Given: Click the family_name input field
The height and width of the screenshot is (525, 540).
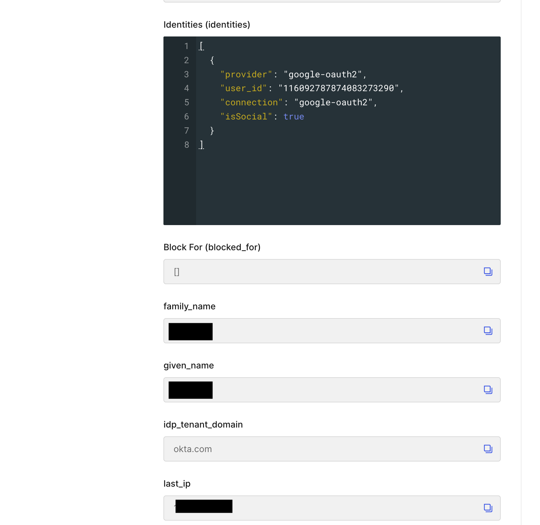Looking at the screenshot, I should tap(332, 331).
